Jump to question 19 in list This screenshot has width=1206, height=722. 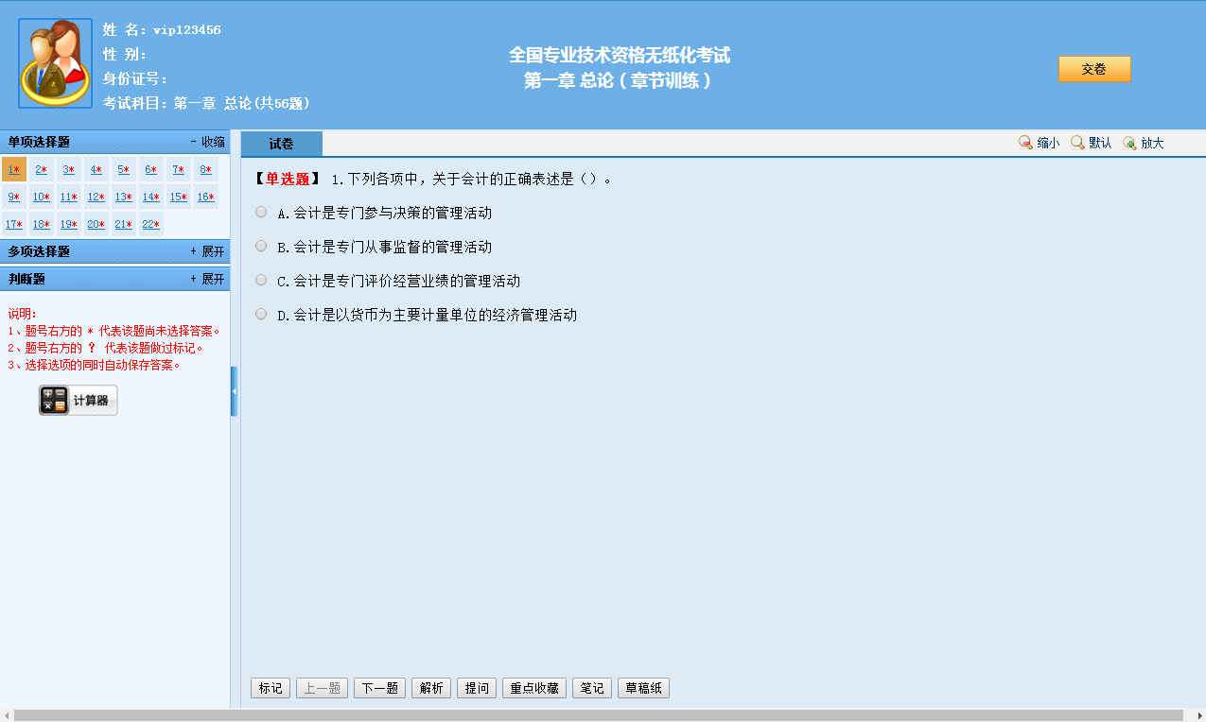tap(69, 225)
